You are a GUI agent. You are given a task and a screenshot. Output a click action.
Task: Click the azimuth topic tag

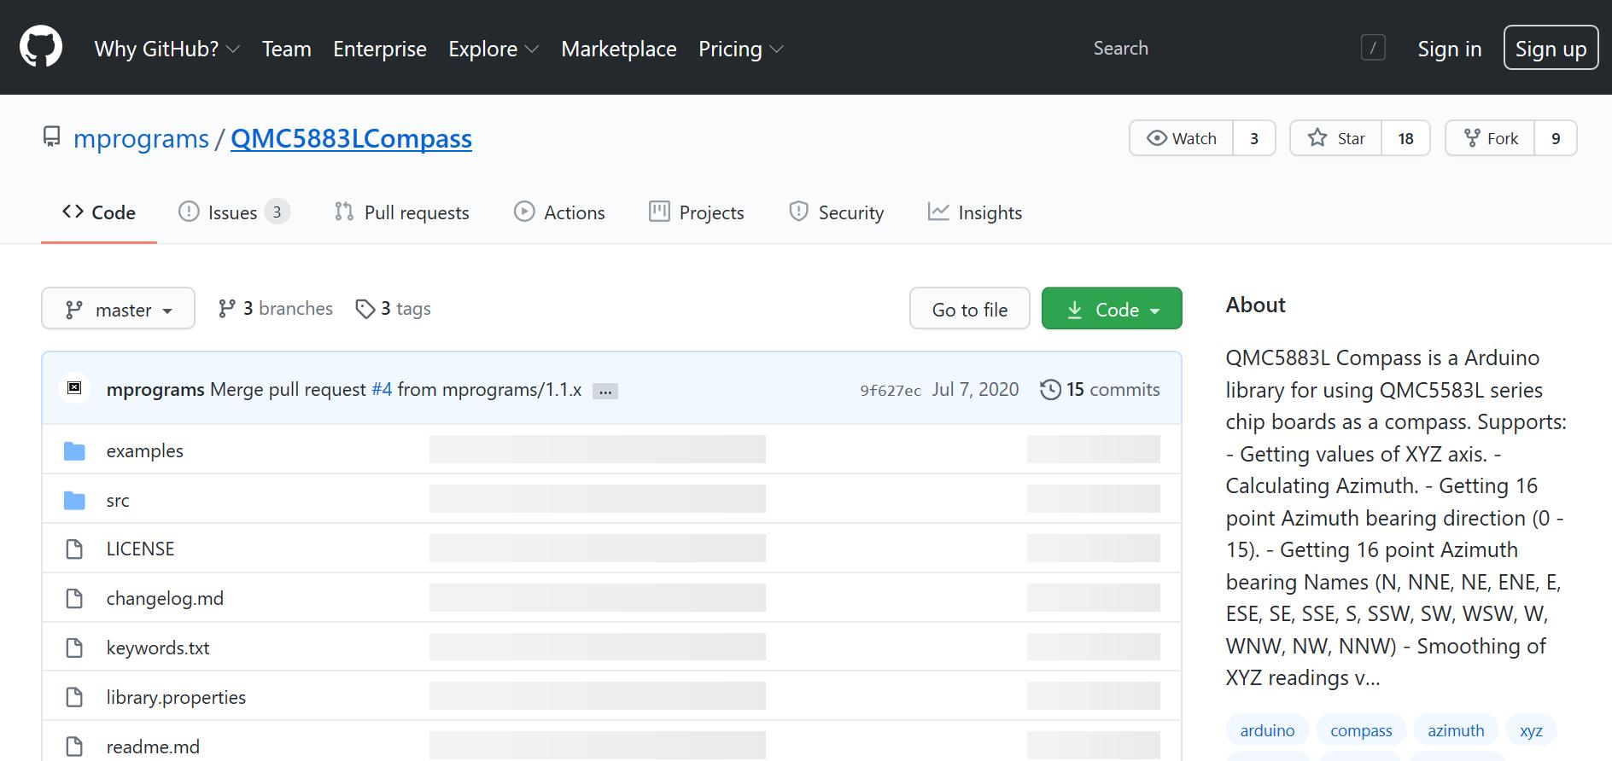coord(1456,730)
